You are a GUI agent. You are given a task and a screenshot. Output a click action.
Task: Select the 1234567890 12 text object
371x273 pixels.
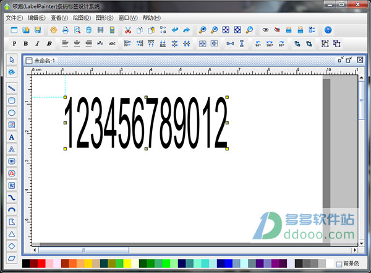(146, 123)
